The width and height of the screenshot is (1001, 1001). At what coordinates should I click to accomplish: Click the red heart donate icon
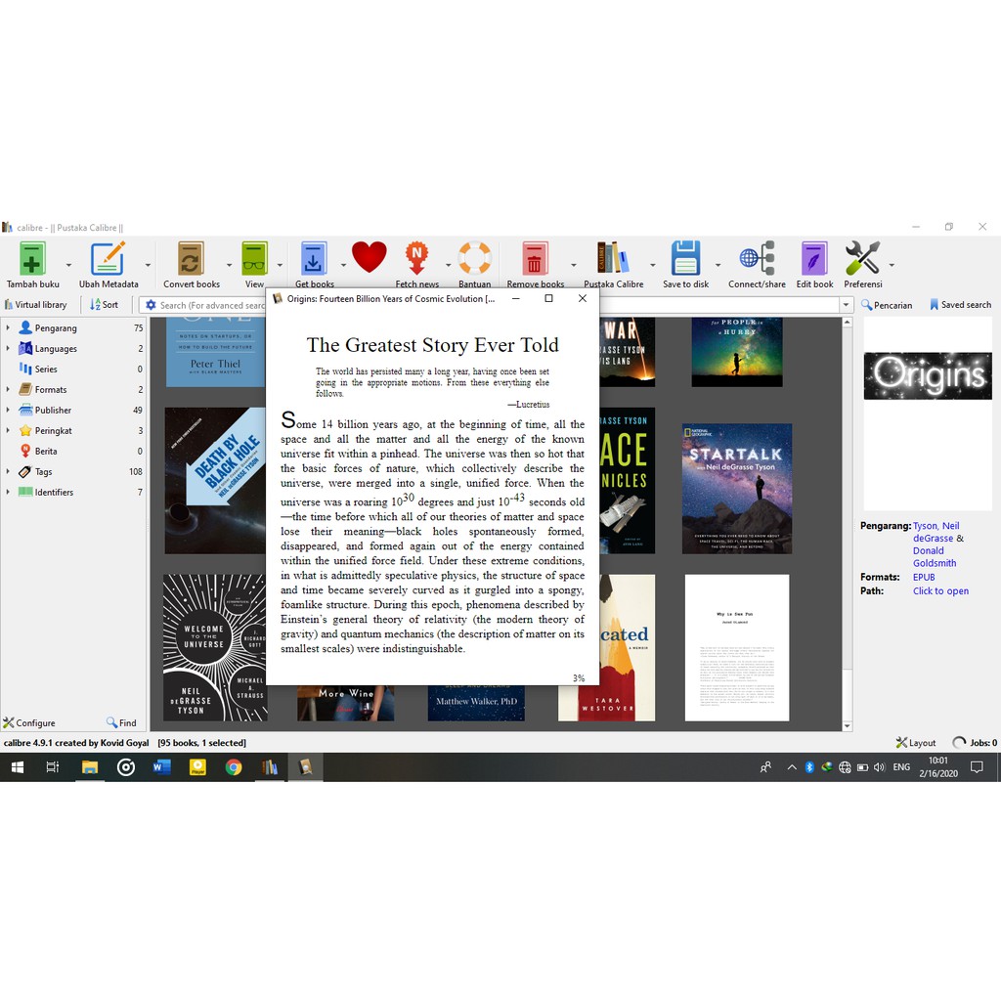[x=370, y=258]
